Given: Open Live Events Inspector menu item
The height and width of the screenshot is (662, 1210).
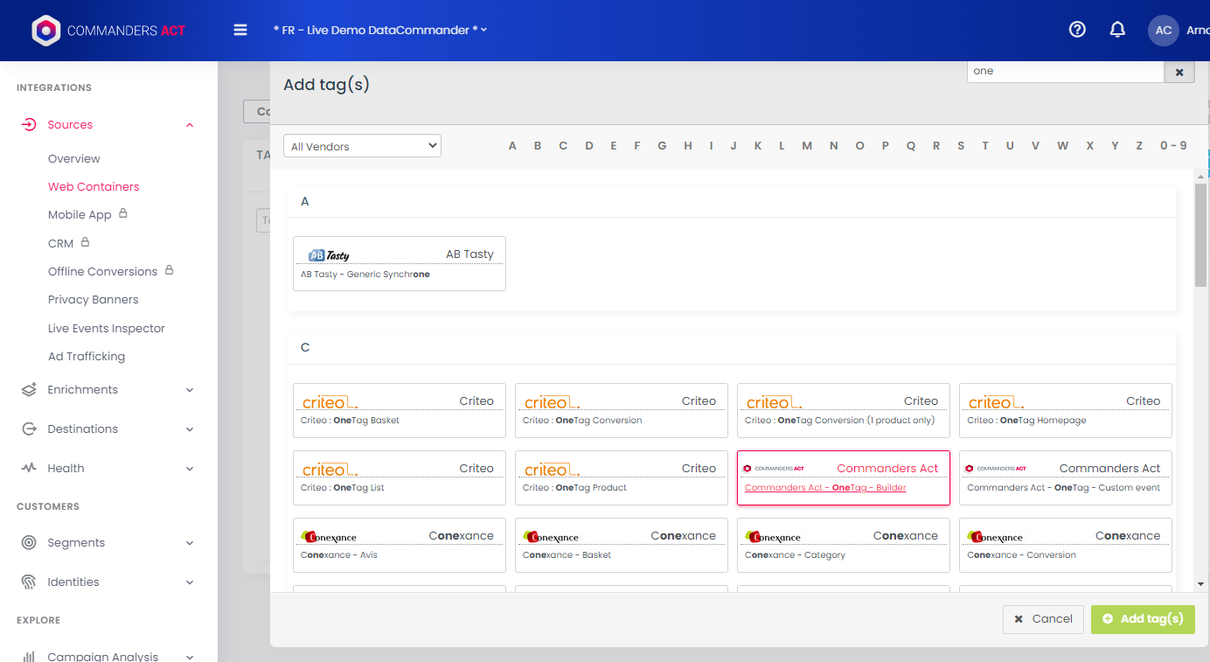Looking at the screenshot, I should tap(106, 329).
